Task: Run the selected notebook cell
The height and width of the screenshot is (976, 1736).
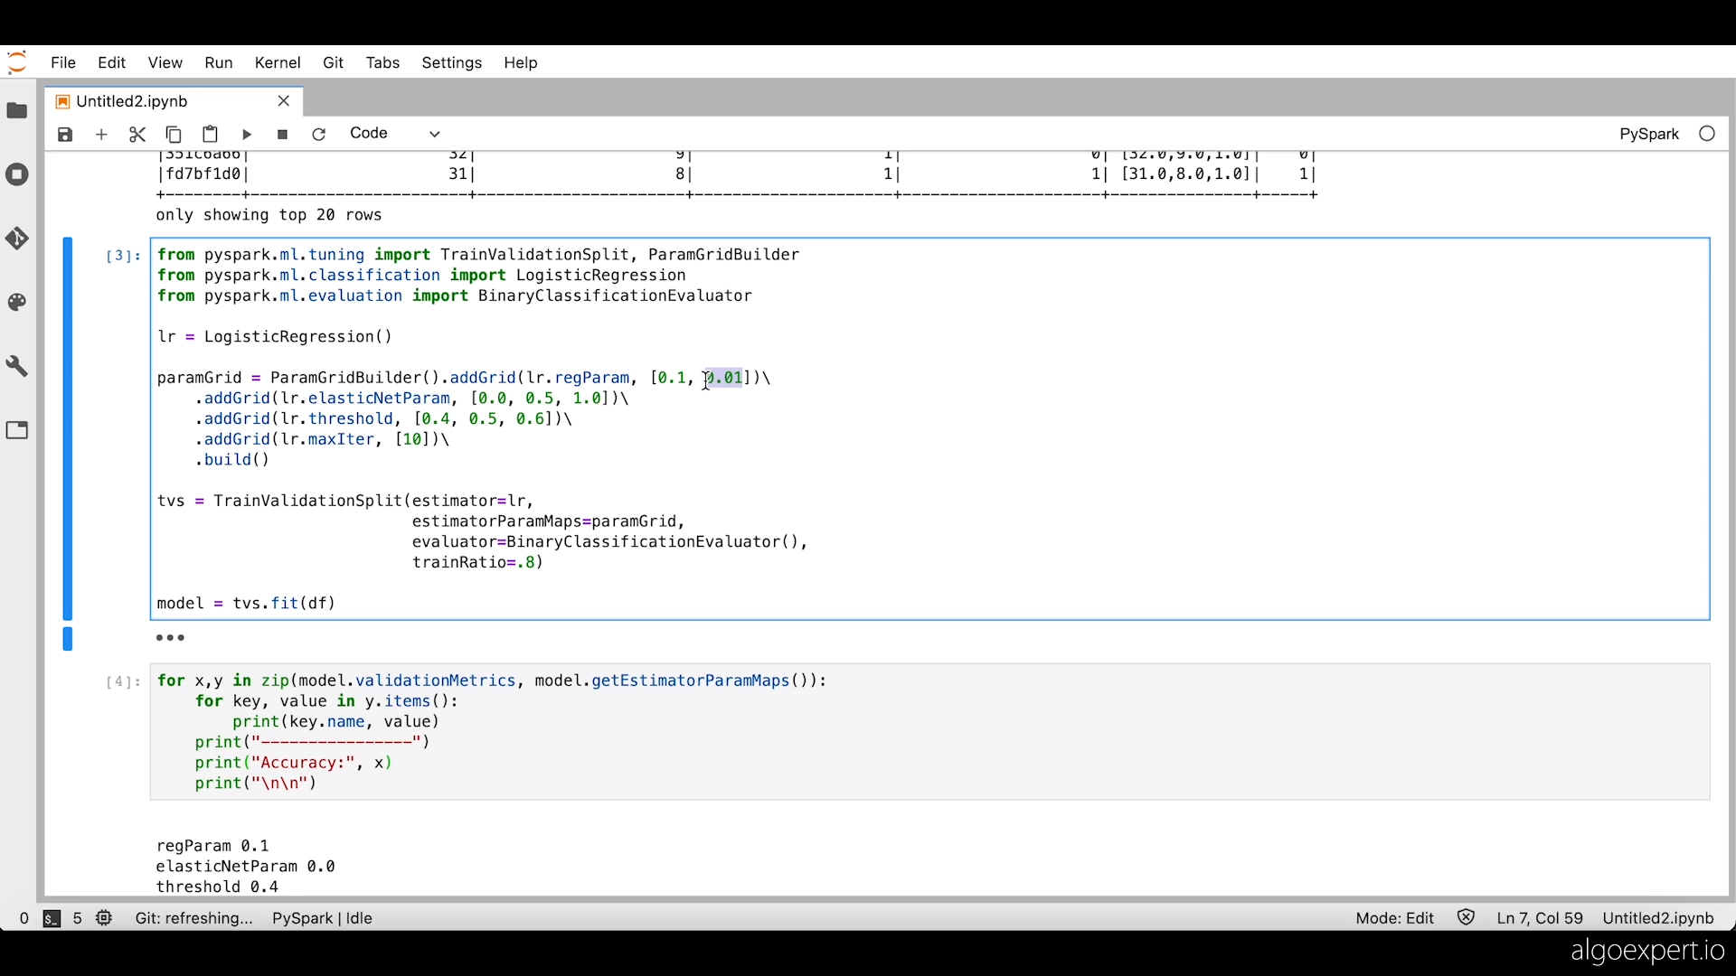Action: click(246, 134)
